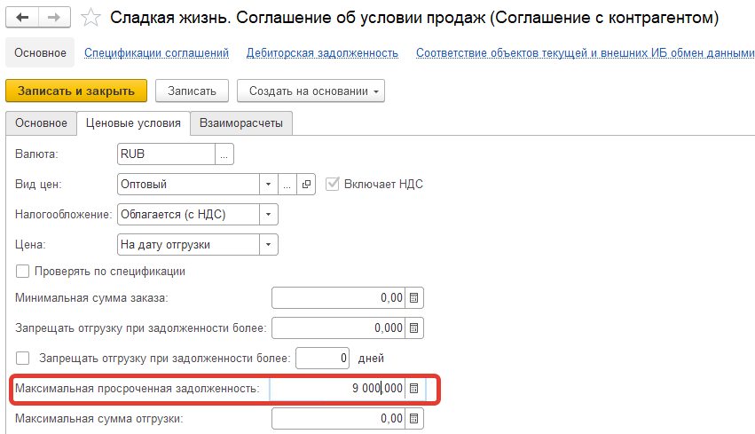The height and width of the screenshot is (434, 755).
Task: Click into the overdue days number field
Action: (323, 359)
